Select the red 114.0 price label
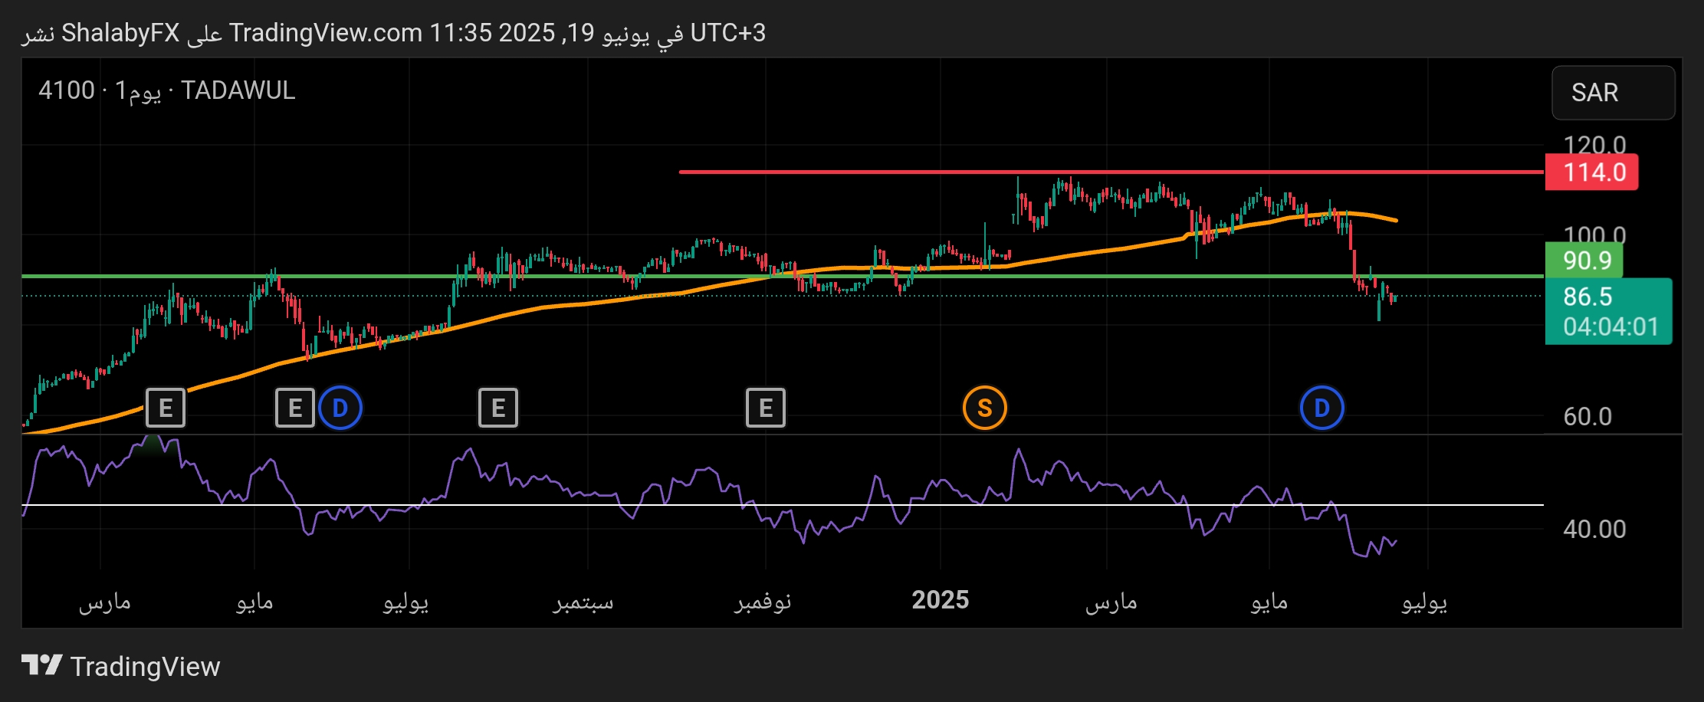Image resolution: width=1704 pixels, height=702 pixels. [x=1592, y=172]
